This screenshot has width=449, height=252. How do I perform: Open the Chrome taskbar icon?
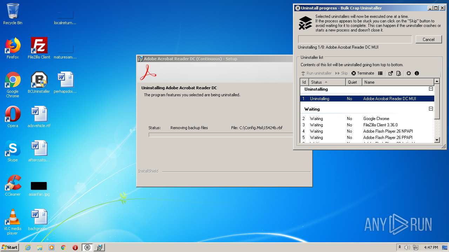coord(63,247)
